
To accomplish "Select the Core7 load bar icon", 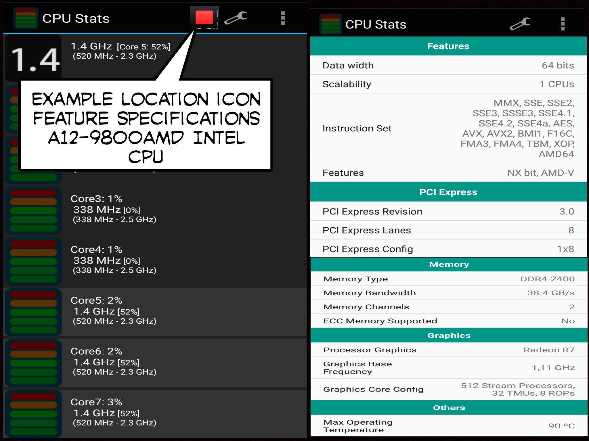I will pyautogui.click(x=34, y=414).
